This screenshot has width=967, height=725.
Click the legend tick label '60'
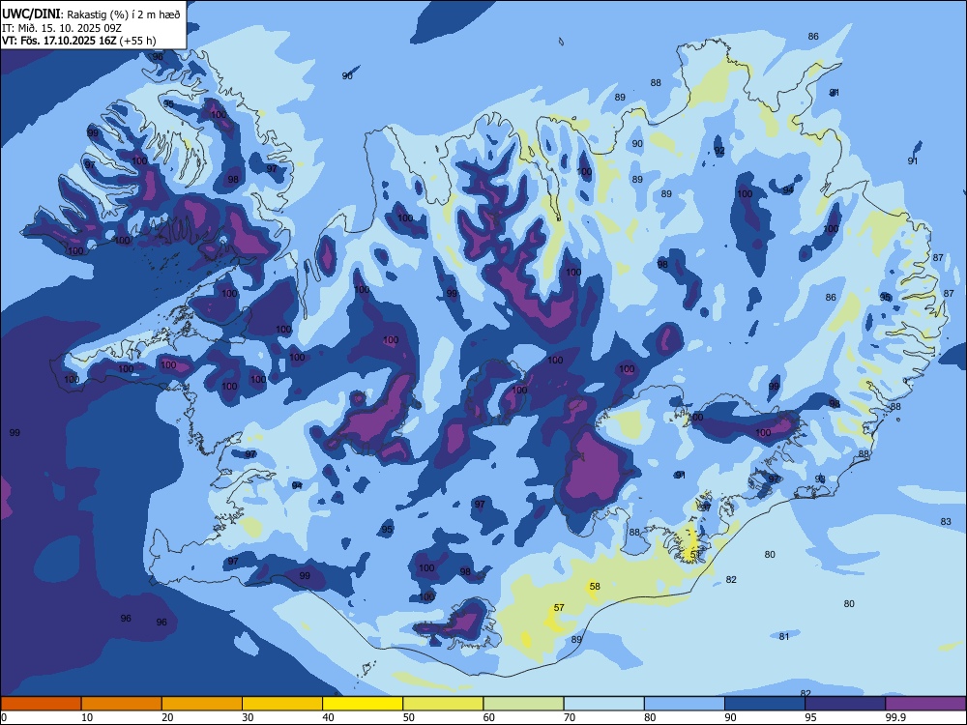point(489,717)
